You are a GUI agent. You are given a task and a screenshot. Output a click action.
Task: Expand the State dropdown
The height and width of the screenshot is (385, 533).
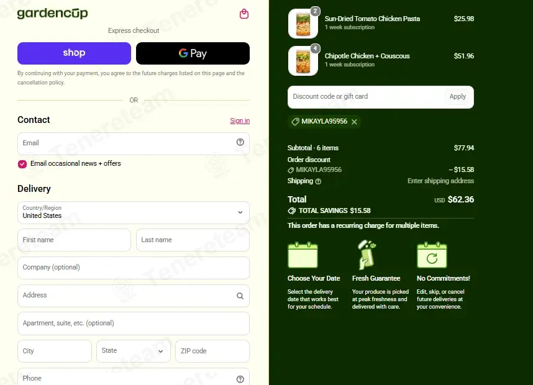134,351
